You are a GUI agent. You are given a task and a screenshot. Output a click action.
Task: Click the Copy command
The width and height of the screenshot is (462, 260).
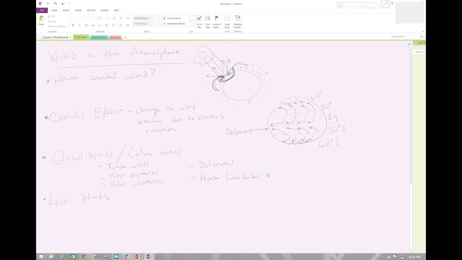coord(52,21)
